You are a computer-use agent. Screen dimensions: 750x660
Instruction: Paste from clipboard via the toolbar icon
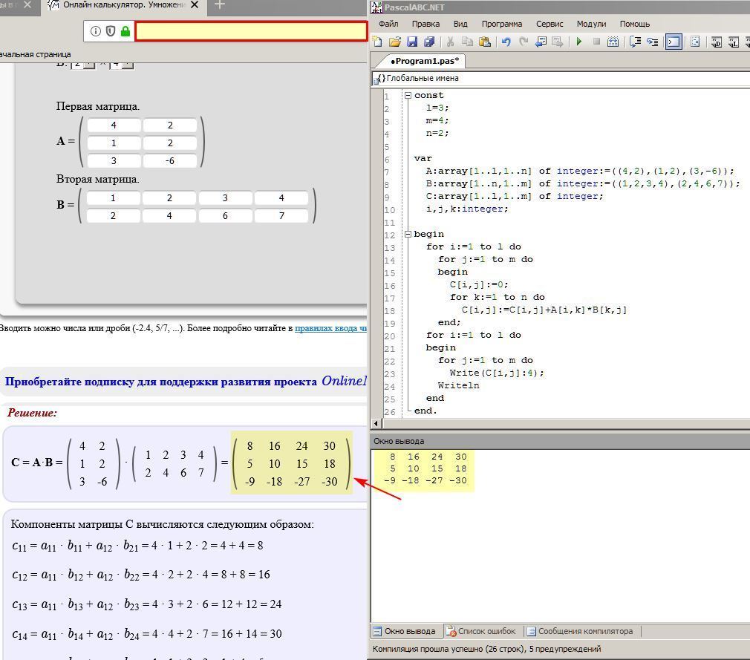[485, 42]
